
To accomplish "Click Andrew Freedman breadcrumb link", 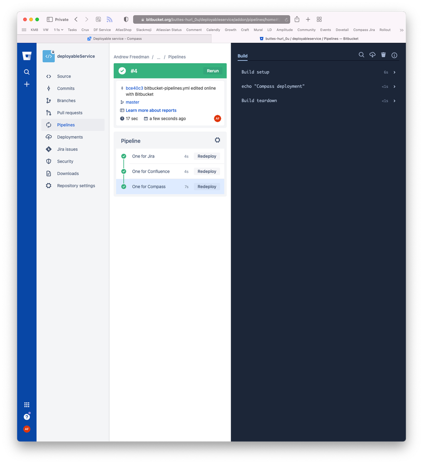I will [x=131, y=57].
